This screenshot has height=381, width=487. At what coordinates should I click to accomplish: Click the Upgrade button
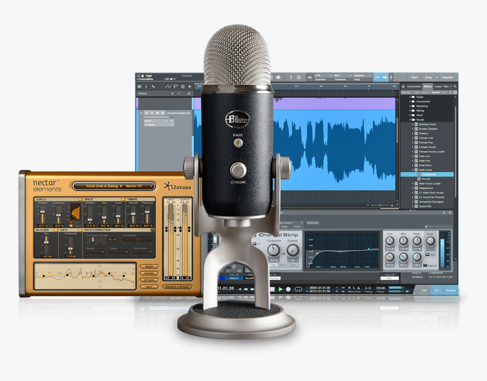(x=447, y=78)
